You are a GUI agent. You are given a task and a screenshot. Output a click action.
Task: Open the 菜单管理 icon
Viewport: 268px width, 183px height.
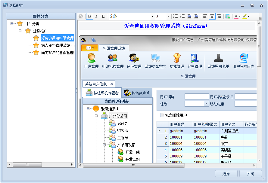point(195,61)
